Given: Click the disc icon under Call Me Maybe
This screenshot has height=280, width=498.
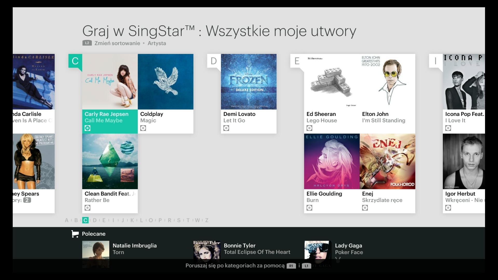Looking at the screenshot, I should tap(88, 128).
